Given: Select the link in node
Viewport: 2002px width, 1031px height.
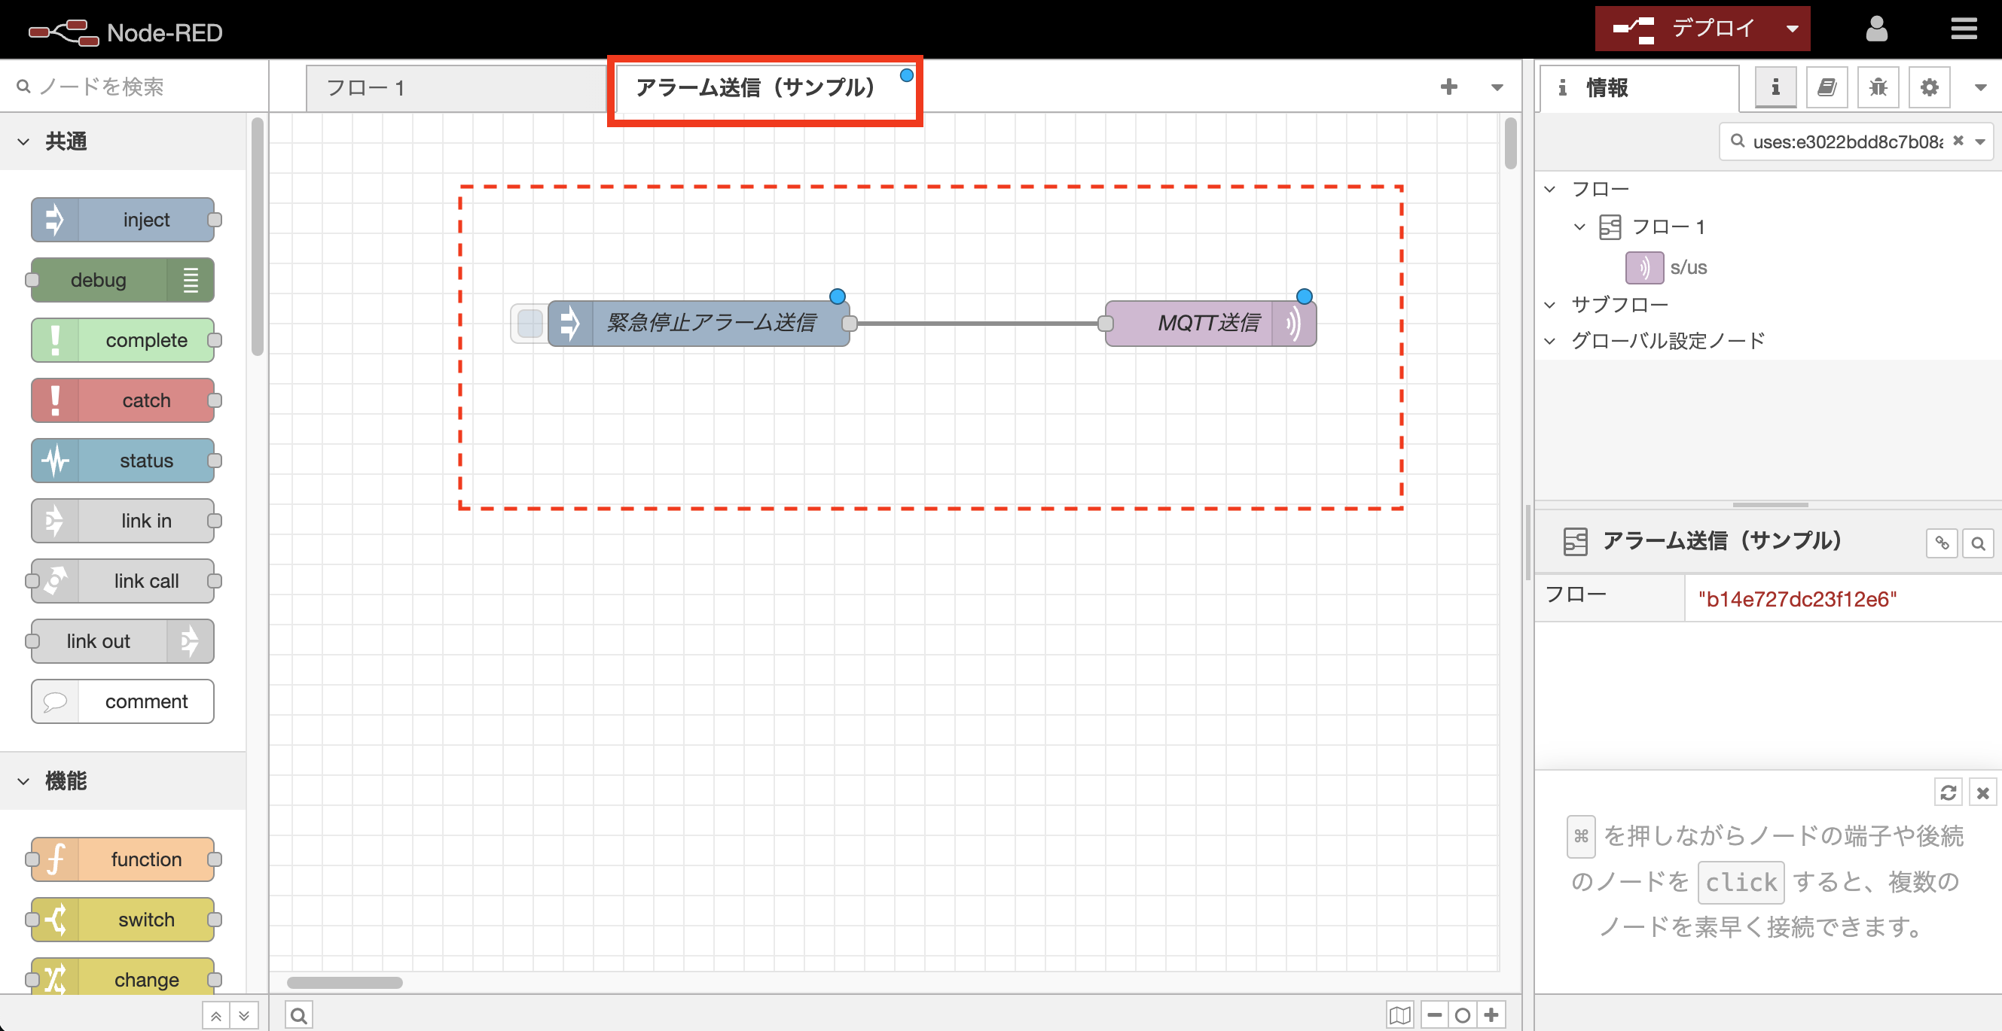Looking at the screenshot, I should coord(123,521).
